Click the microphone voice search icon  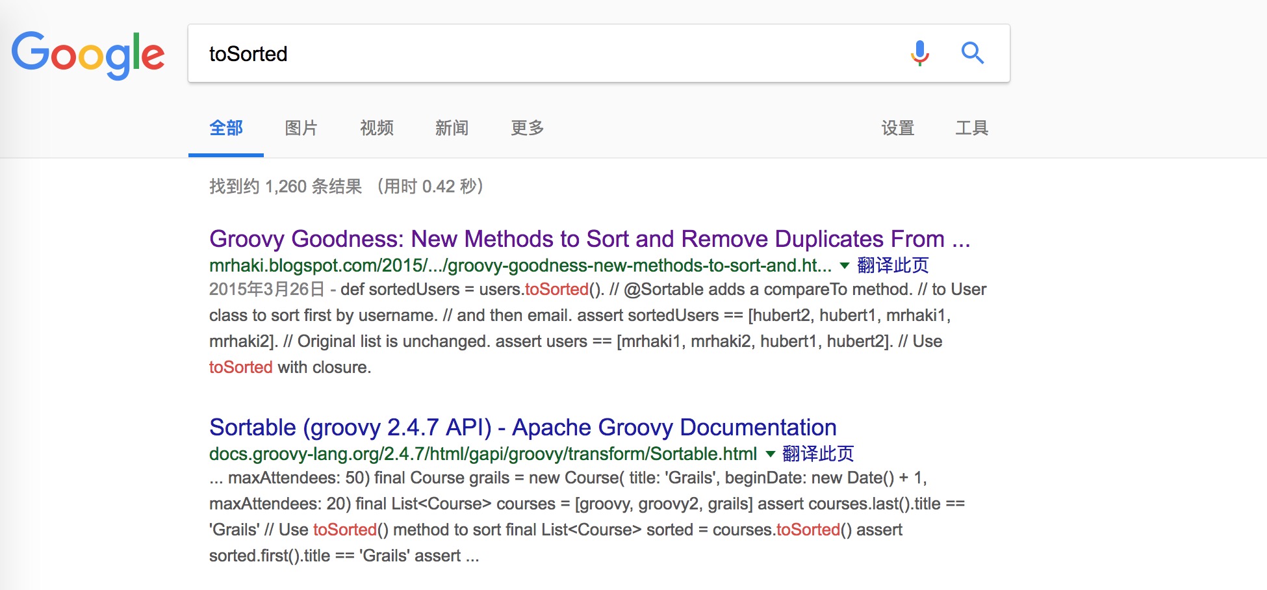[919, 53]
